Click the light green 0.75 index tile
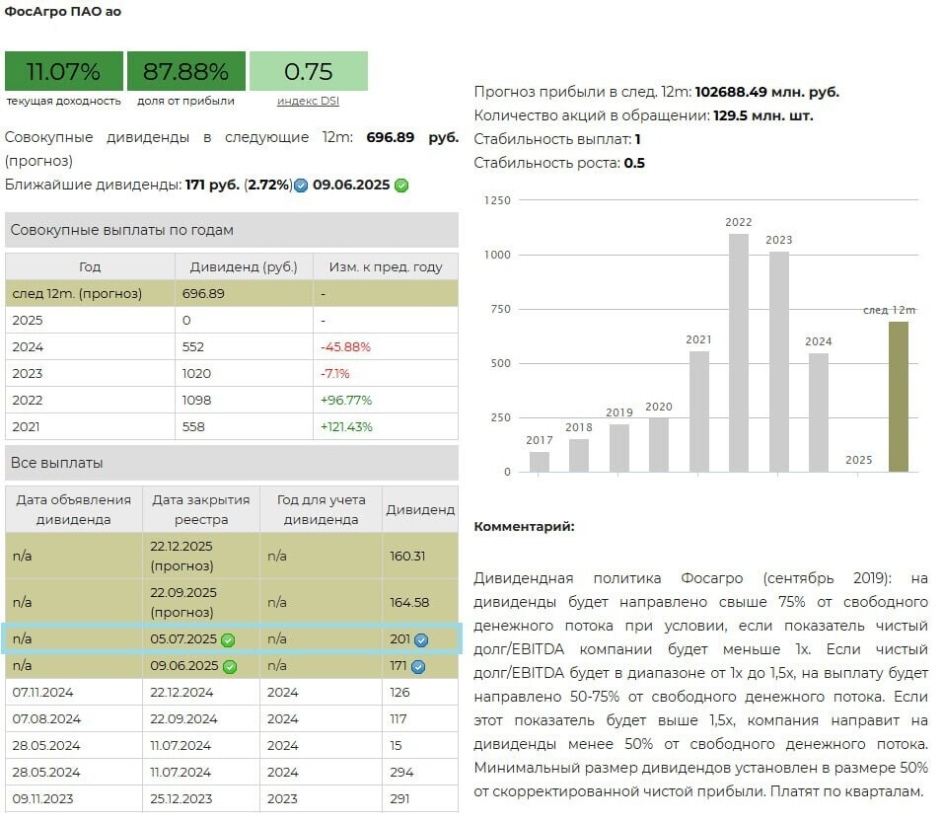 [308, 71]
